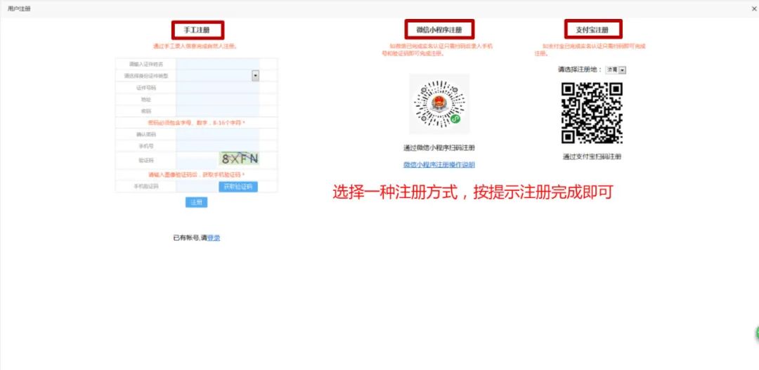Click the ID number input field
Viewport: 759px width, 370px height.
[x=218, y=88]
